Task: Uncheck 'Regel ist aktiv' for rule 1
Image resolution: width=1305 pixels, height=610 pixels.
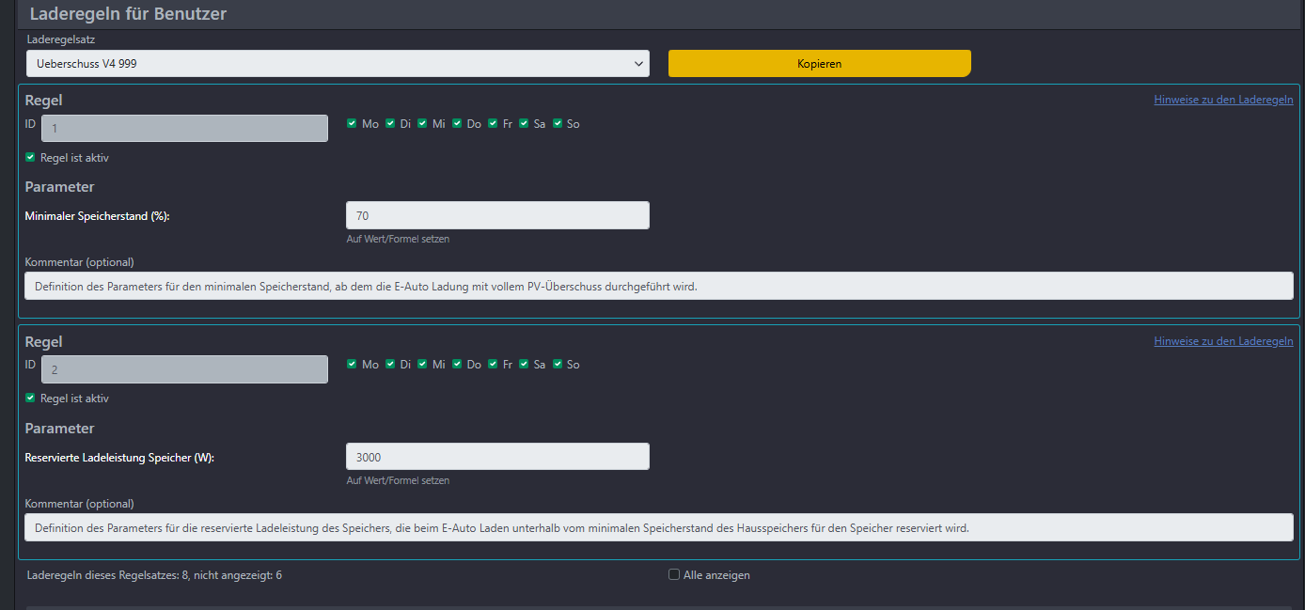Action: [30, 157]
